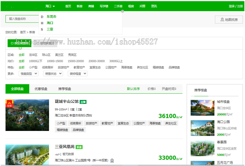This screenshot has width=245, height=166.
Task: Filter average price 15000-20000
Action: 76,61
